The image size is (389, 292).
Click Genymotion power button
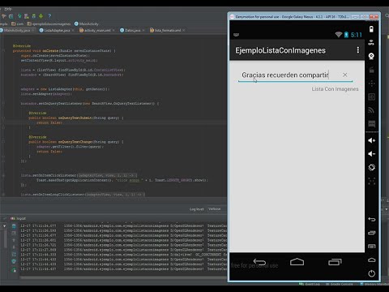[372, 273]
